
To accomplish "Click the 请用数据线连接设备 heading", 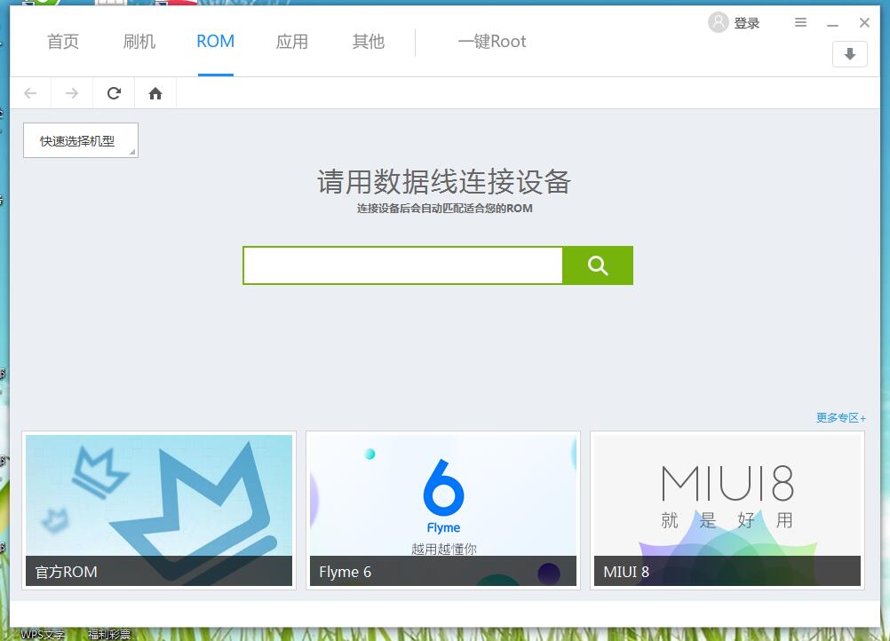I will point(444,181).
